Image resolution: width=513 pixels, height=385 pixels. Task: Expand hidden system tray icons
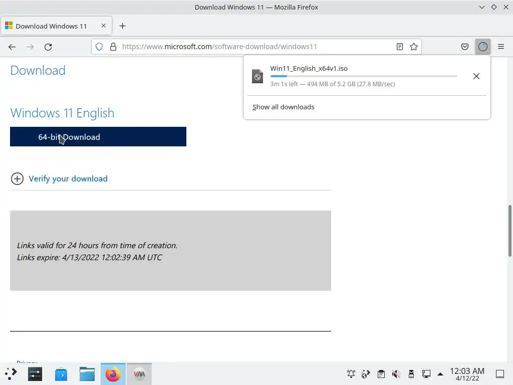coord(440,374)
